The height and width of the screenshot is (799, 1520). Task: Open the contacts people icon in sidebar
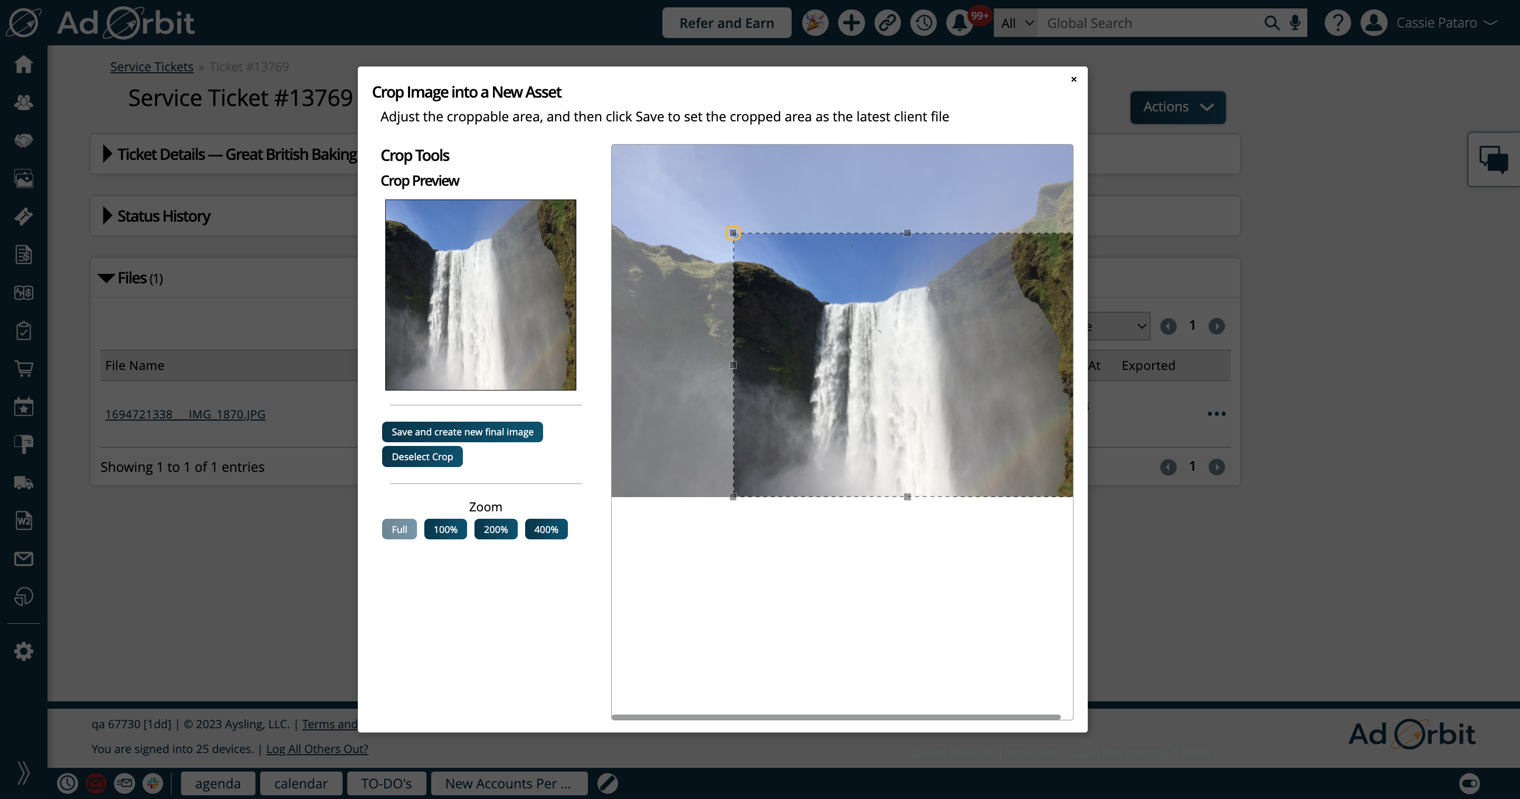(x=24, y=102)
